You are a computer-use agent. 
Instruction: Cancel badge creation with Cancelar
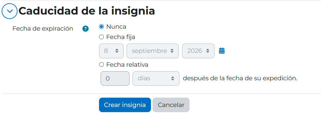171,105
